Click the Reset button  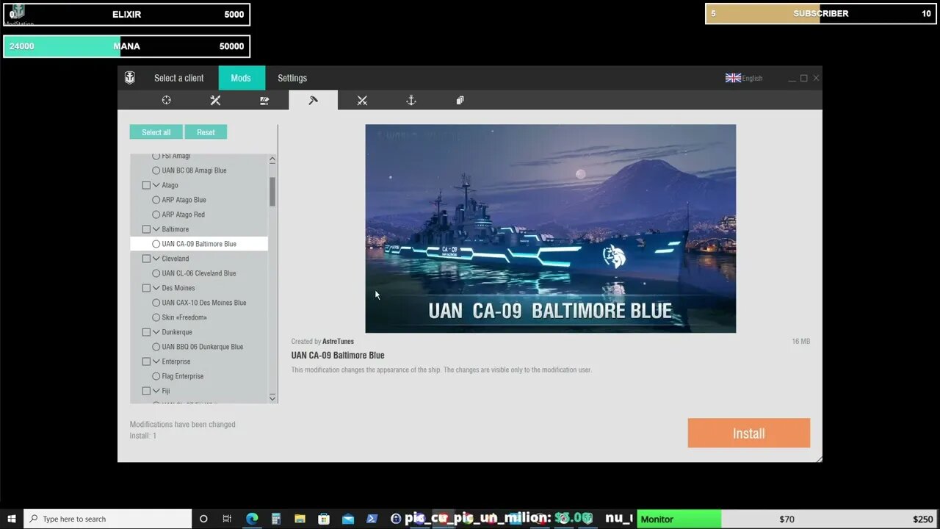click(206, 132)
